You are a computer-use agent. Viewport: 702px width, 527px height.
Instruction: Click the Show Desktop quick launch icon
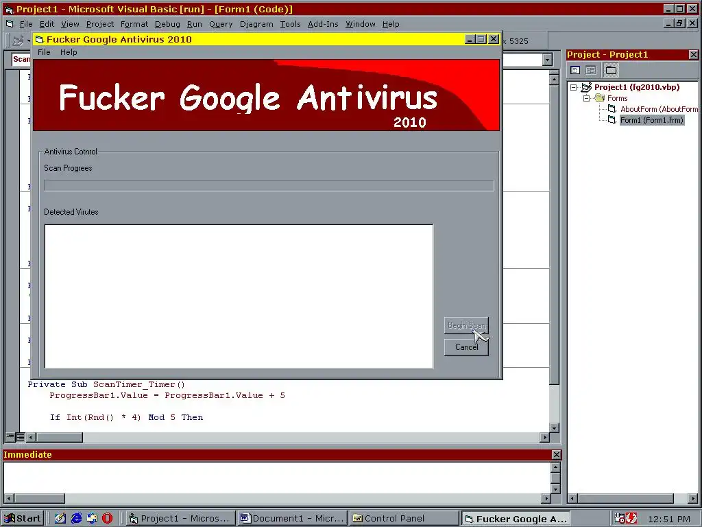coord(60,519)
